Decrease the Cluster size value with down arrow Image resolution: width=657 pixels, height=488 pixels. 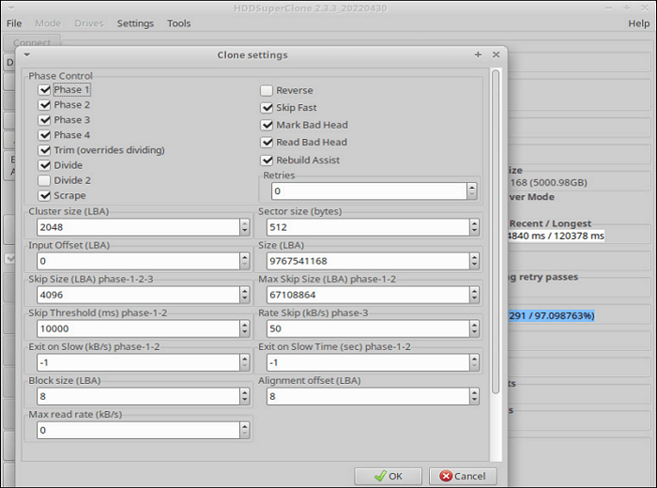tap(245, 232)
